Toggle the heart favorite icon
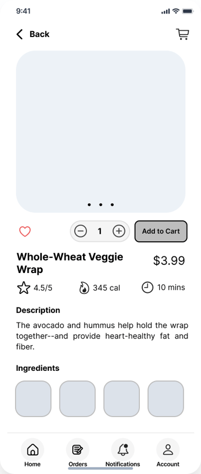The image size is (201, 474). [x=25, y=232]
